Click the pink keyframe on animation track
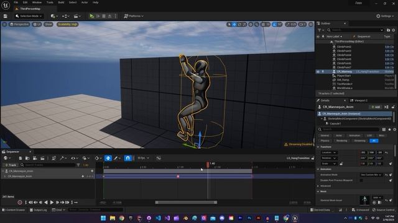 click(x=178, y=176)
